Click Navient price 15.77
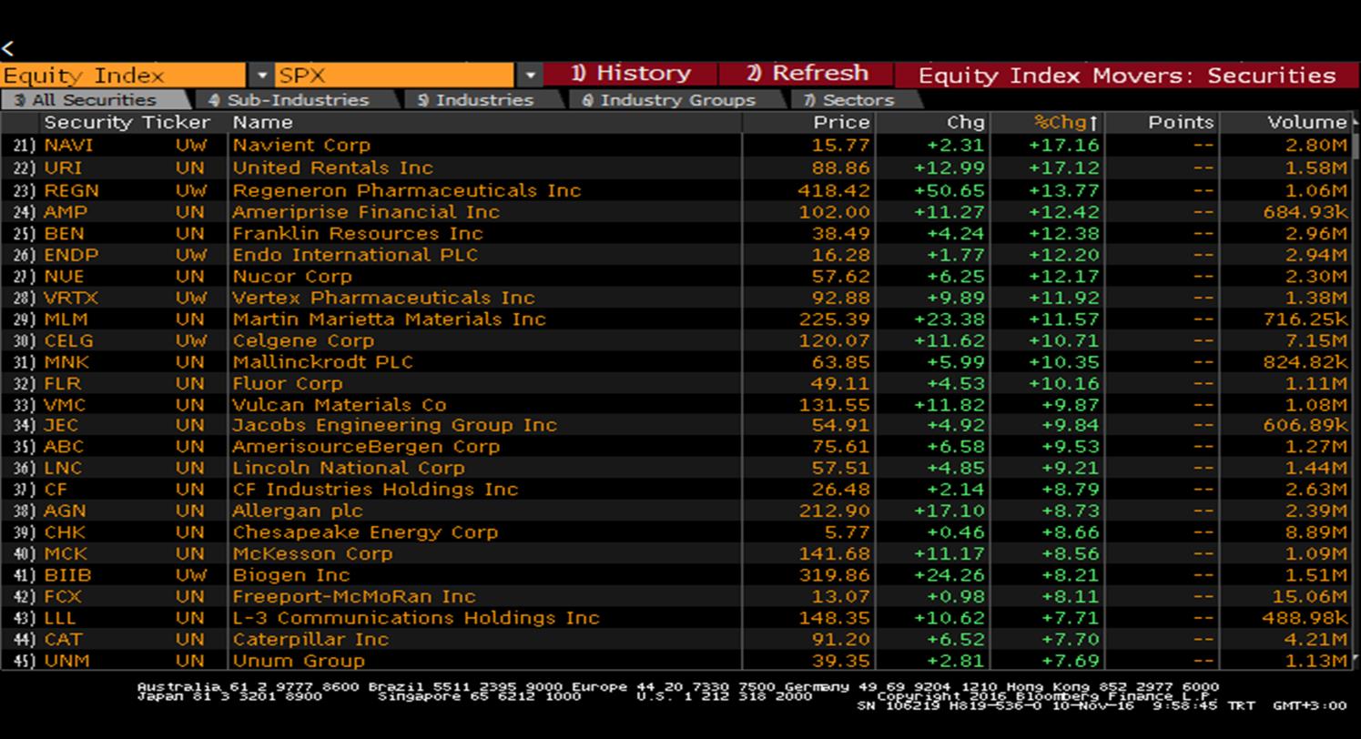Image resolution: width=1361 pixels, height=739 pixels. pos(841,146)
